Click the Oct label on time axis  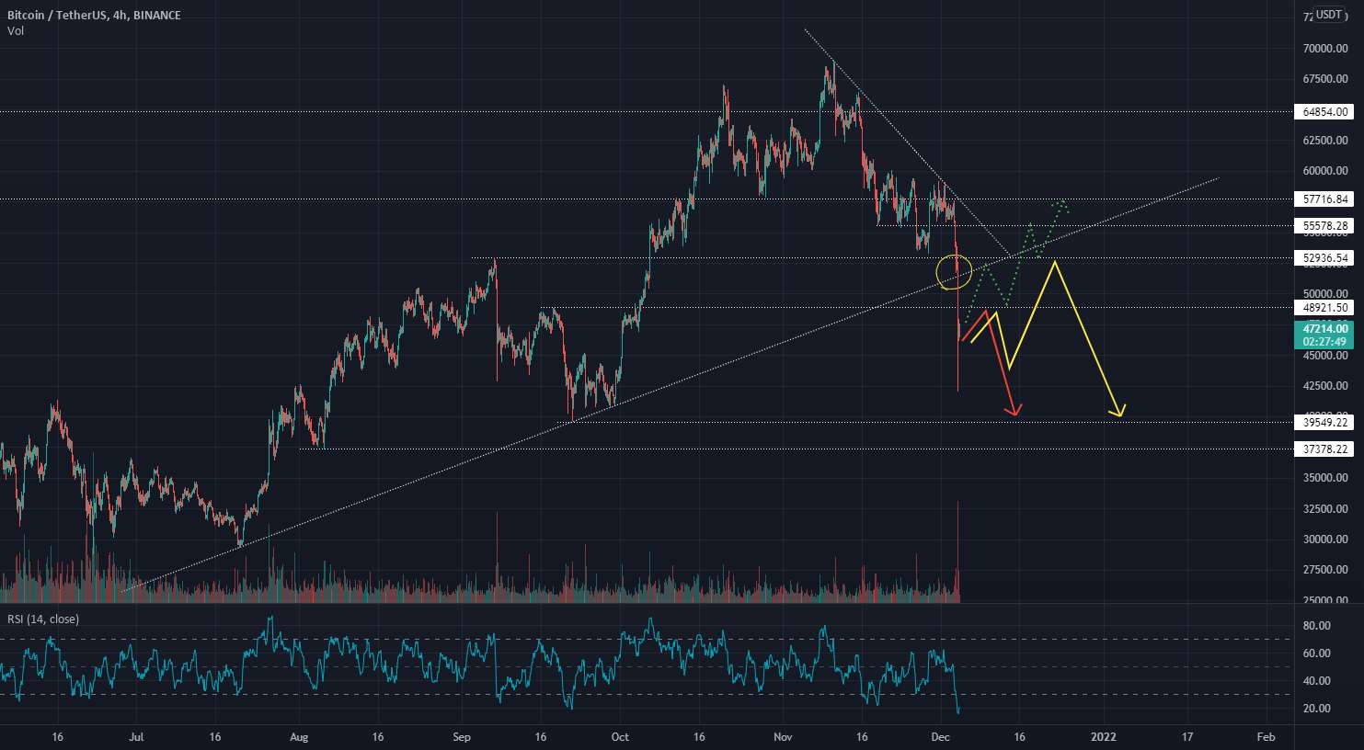click(x=620, y=737)
